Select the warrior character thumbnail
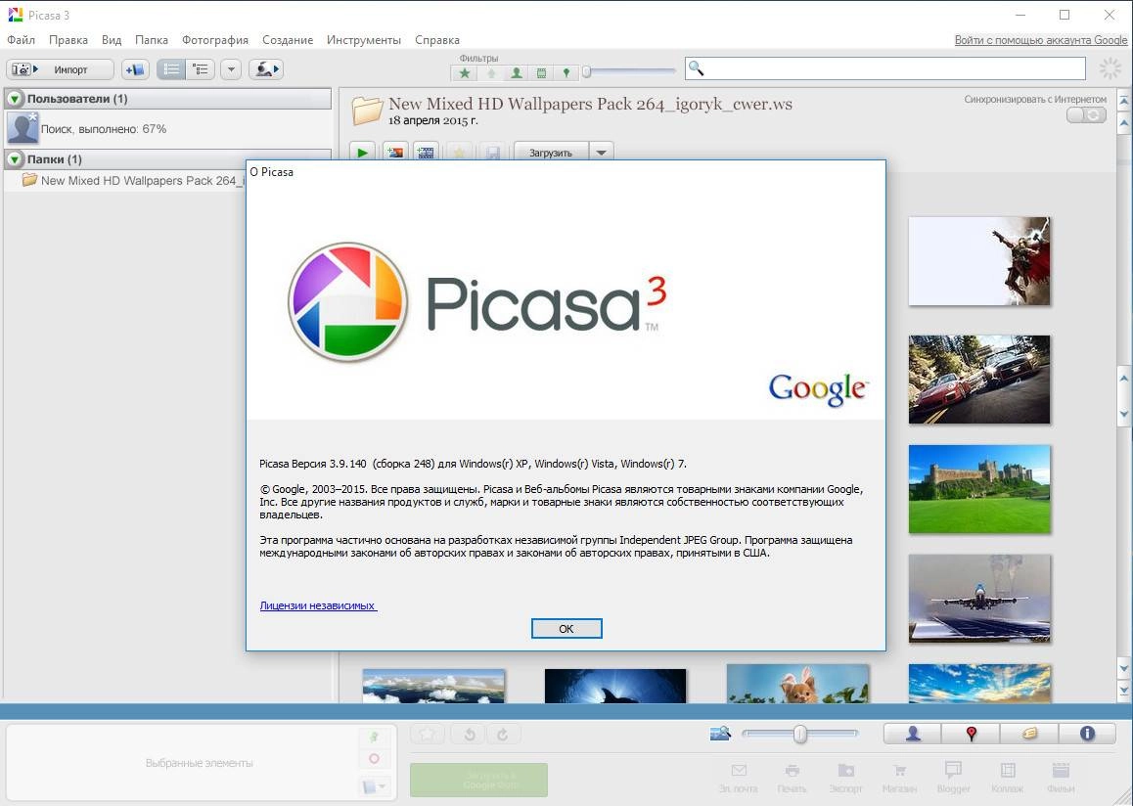This screenshot has height=806, width=1133. point(979,261)
